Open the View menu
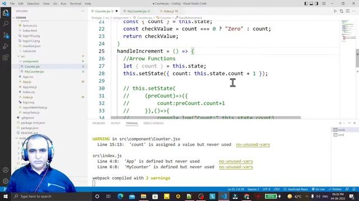This screenshot has height=201, width=359. (x=46, y=3)
